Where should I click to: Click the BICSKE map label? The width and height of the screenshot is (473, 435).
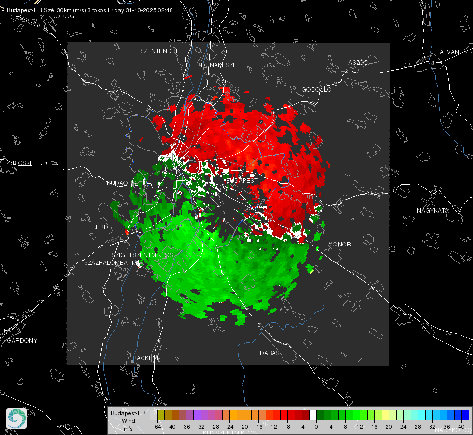23,163
